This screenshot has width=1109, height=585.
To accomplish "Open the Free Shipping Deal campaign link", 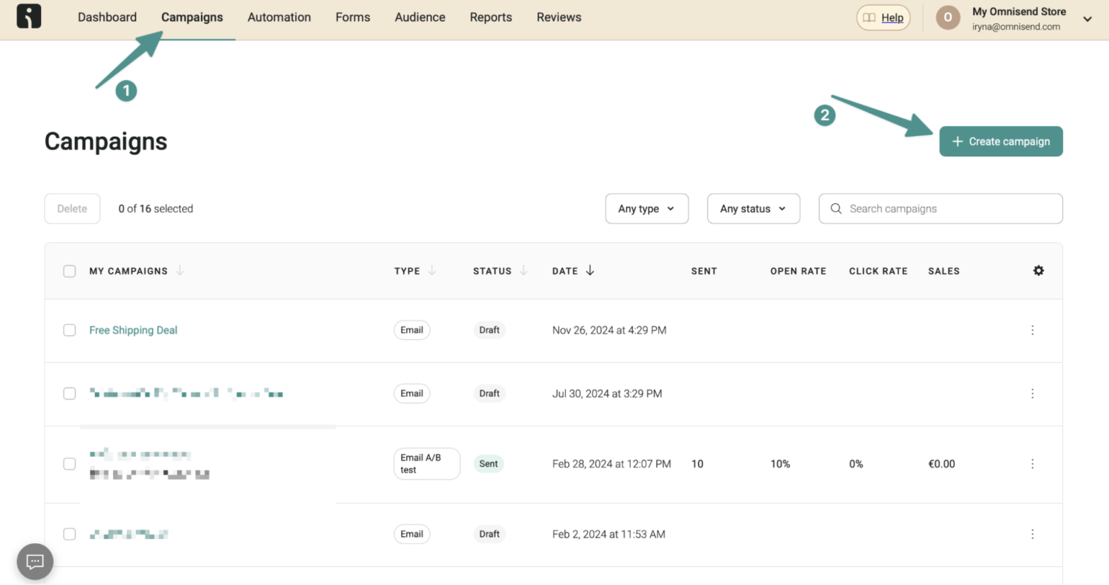I will (133, 330).
